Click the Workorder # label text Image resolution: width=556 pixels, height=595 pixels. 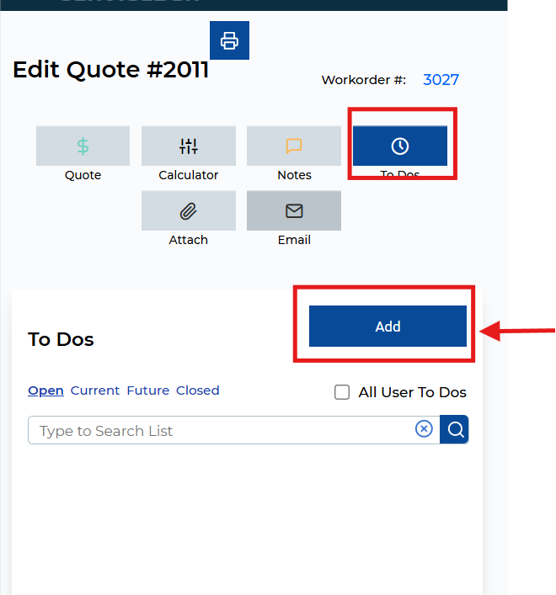tap(363, 81)
